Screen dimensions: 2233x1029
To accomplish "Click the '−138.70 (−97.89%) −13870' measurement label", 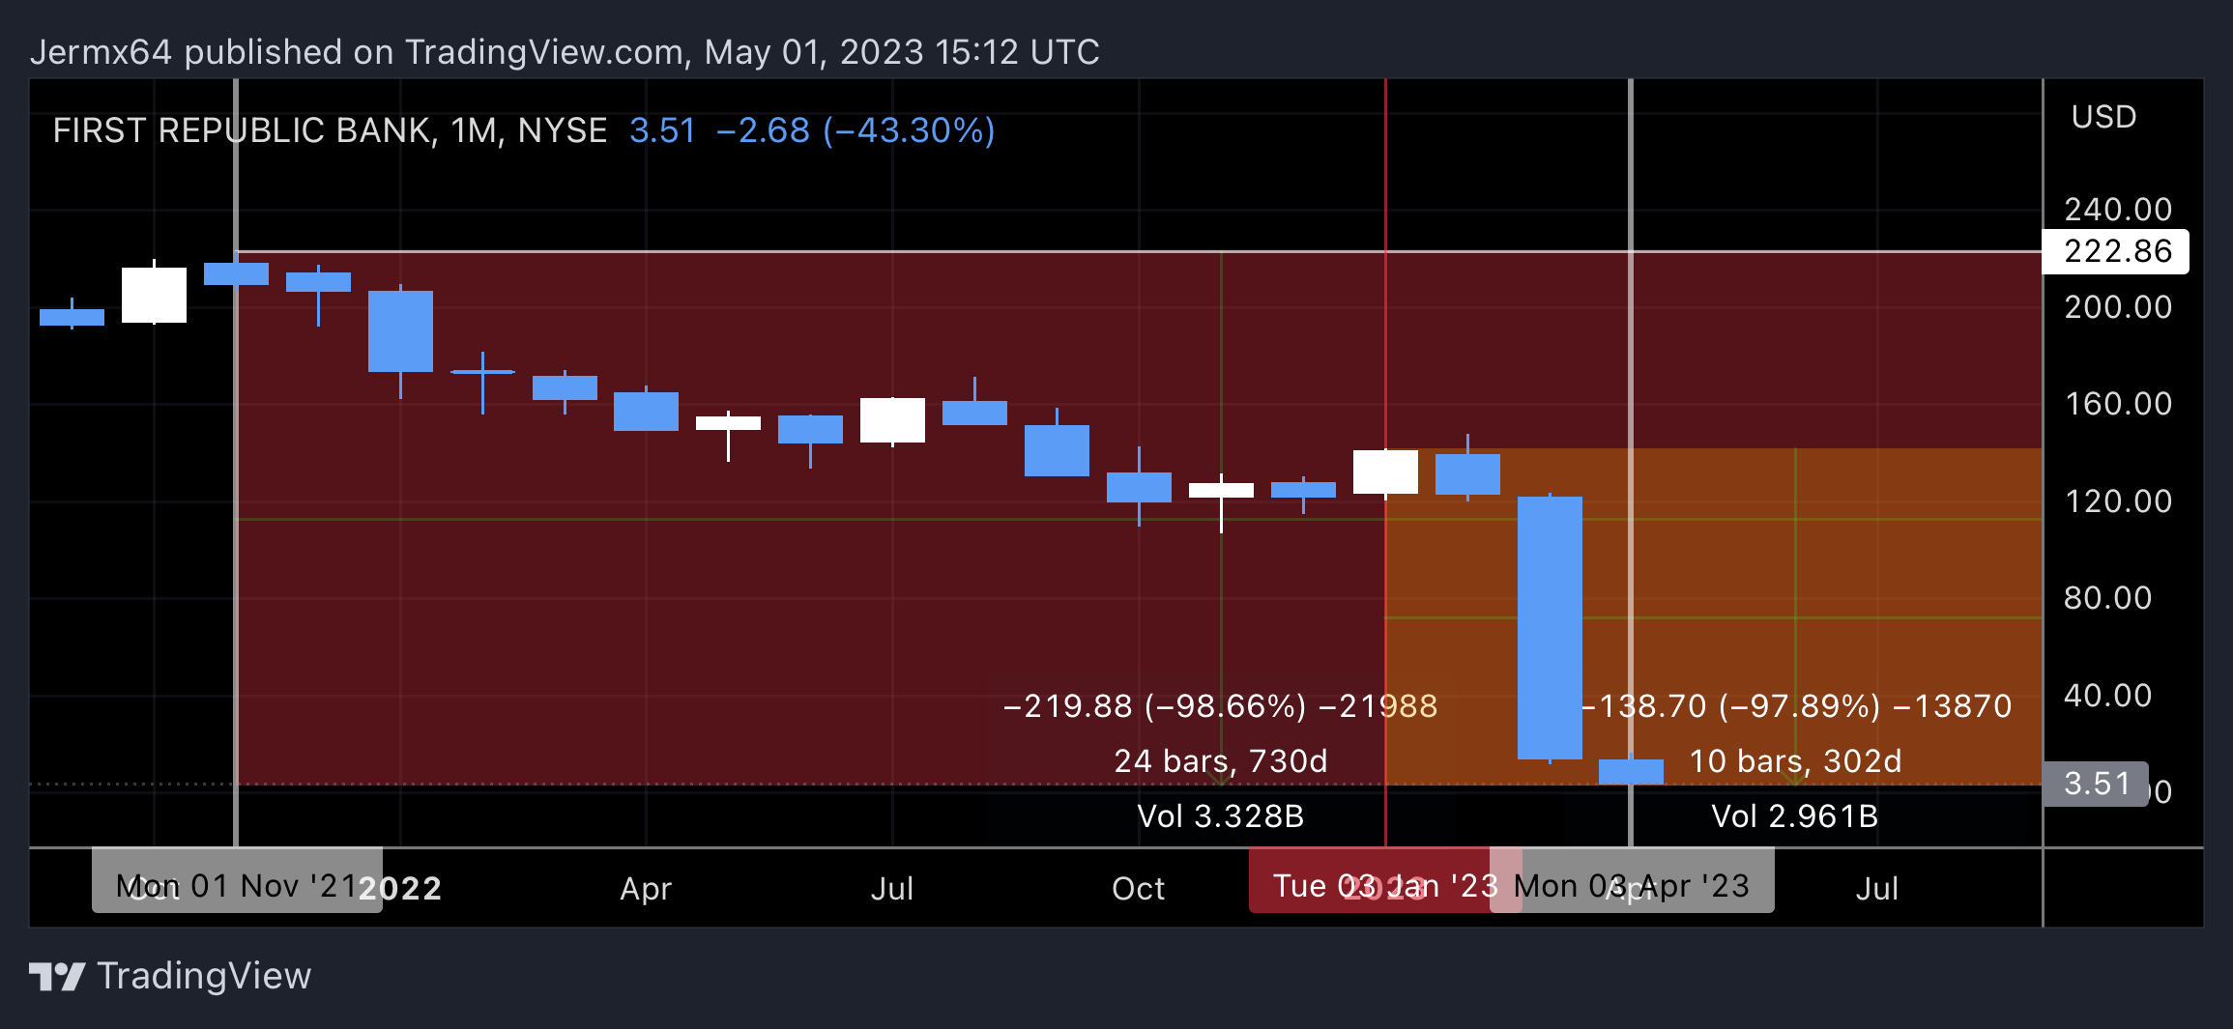I will click(1796, 706).
